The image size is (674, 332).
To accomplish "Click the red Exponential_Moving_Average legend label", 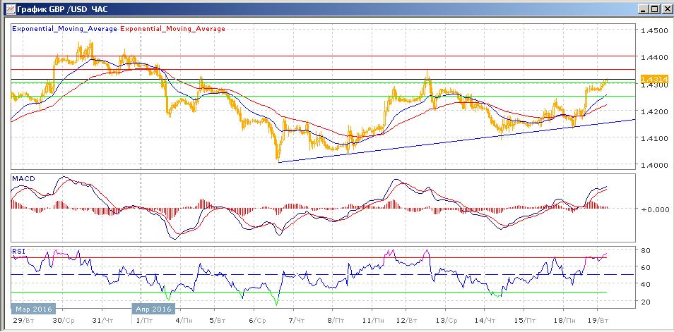I will [173, 29].
